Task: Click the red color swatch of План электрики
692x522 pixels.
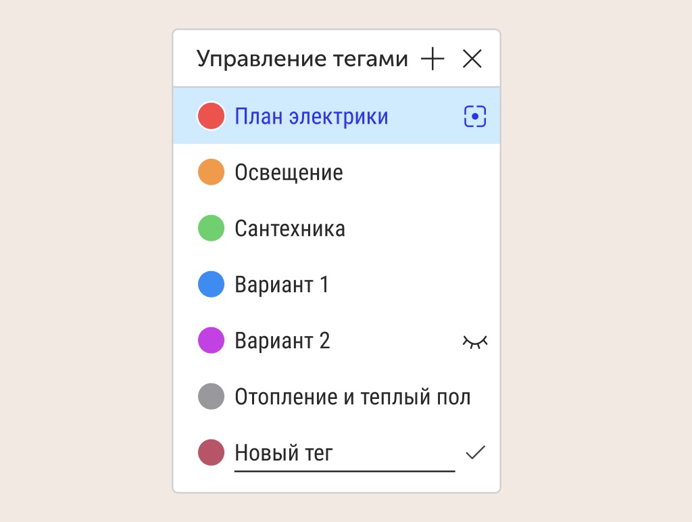Action: pyautogui.click(x=211, y=116)
